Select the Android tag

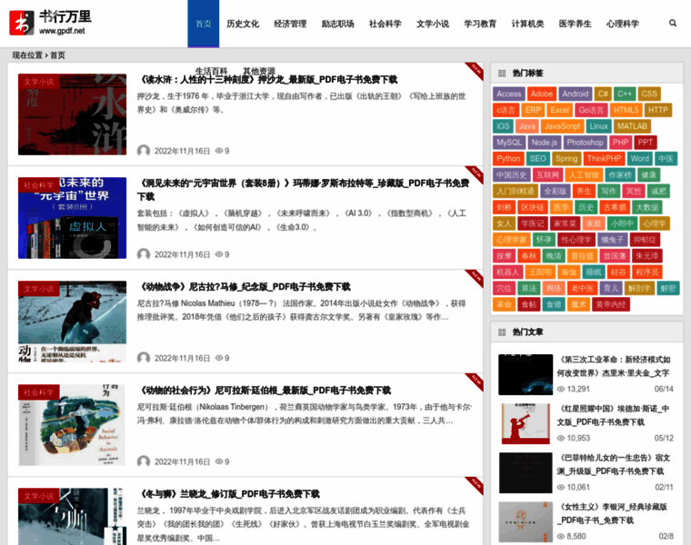click(576, 94)
